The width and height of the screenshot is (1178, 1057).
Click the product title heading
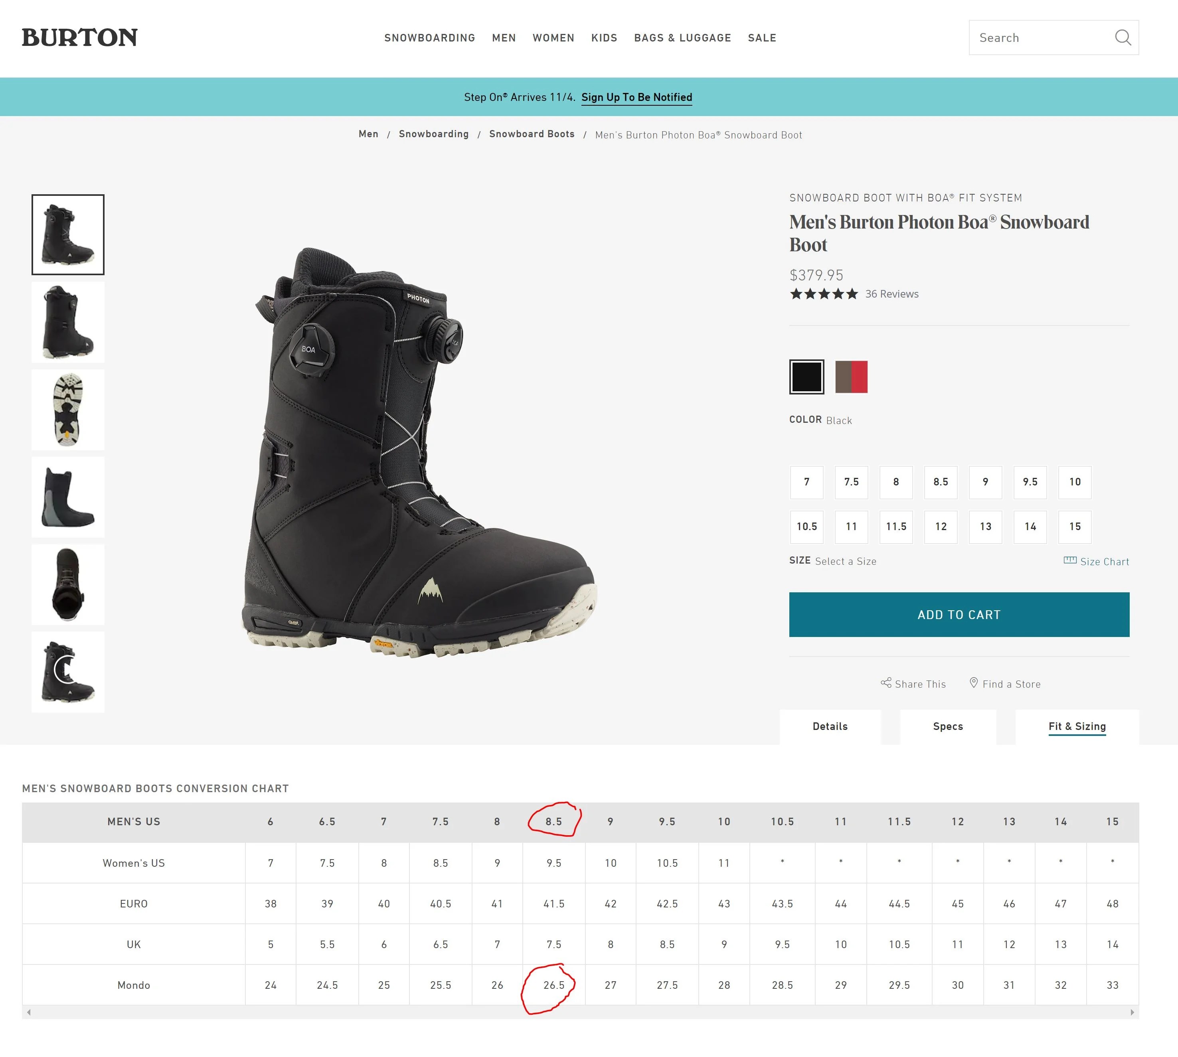coord(939,233)
